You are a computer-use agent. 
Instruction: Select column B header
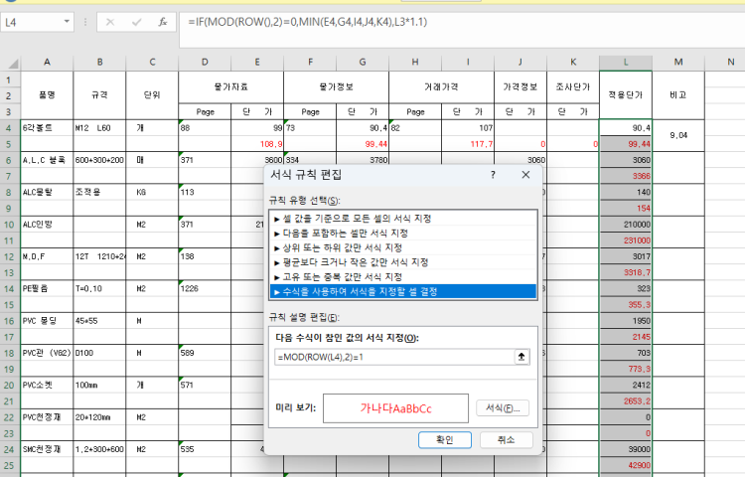[99, 62]
